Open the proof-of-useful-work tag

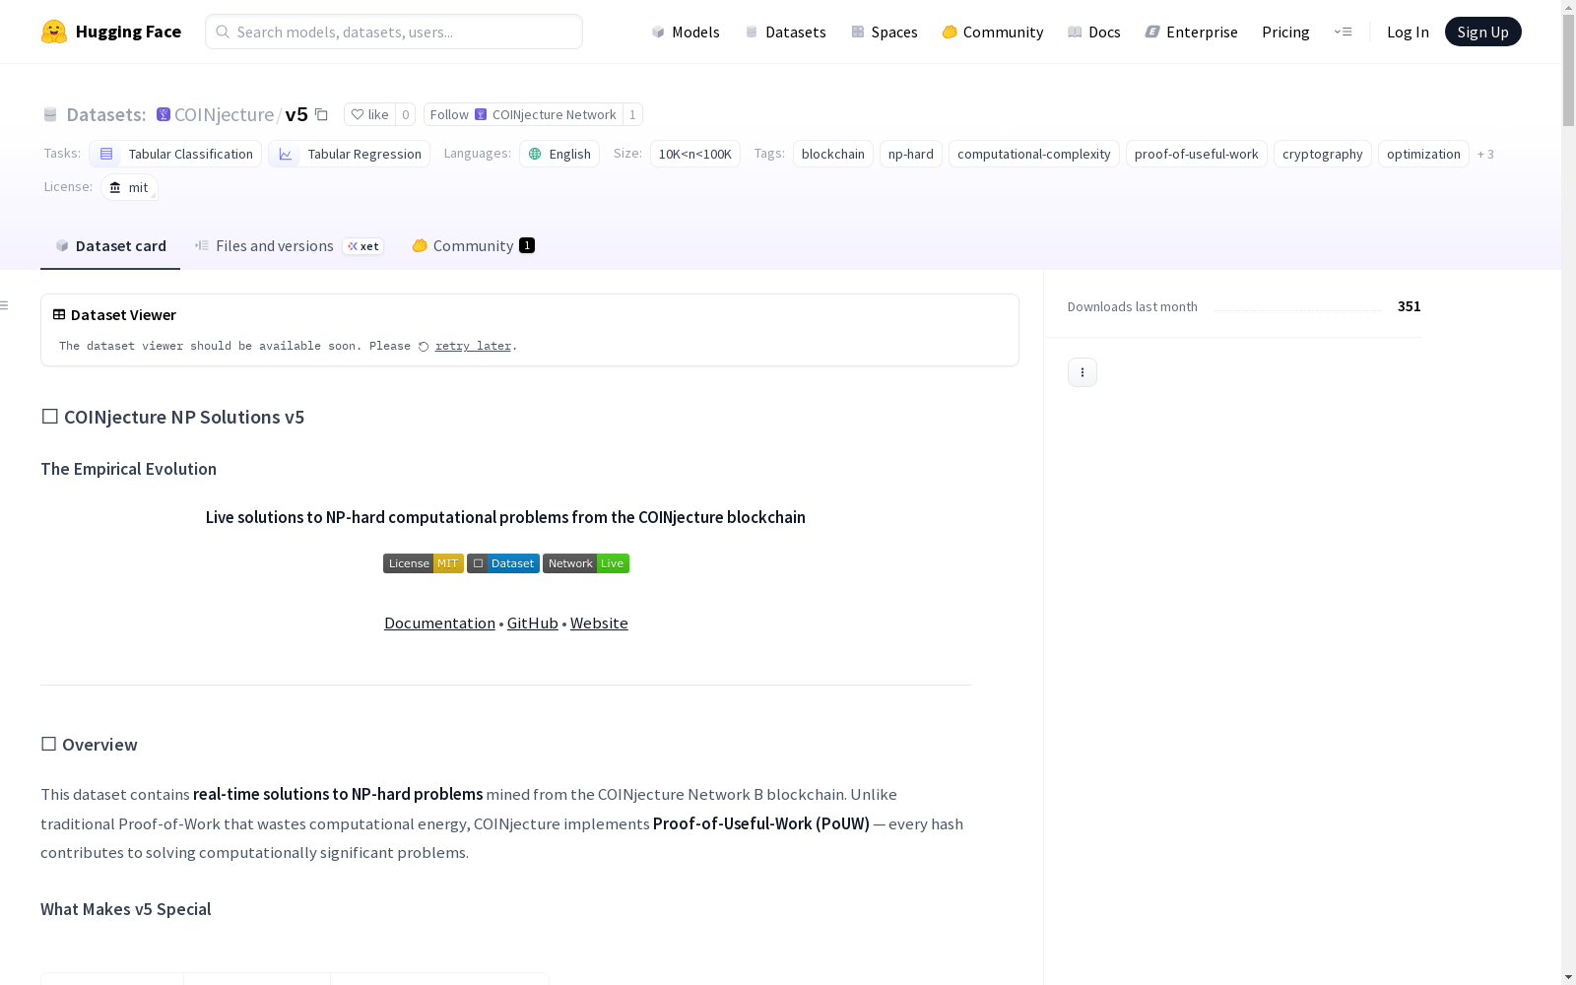pos(1197,154)
